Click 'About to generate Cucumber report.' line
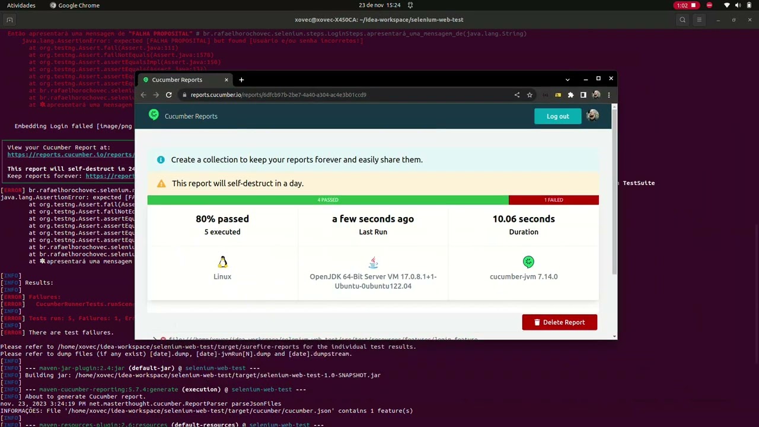Viewport: 759px width, 427px height. tap(85, 397)
